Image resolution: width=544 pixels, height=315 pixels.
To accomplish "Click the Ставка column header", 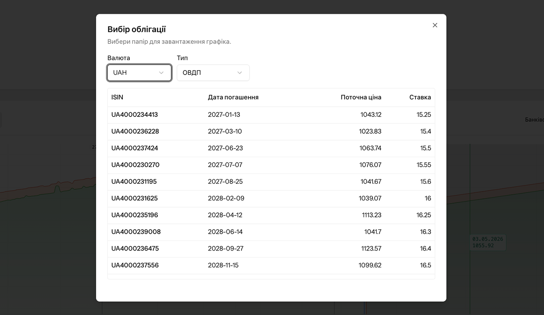I will tap(420, 97).
